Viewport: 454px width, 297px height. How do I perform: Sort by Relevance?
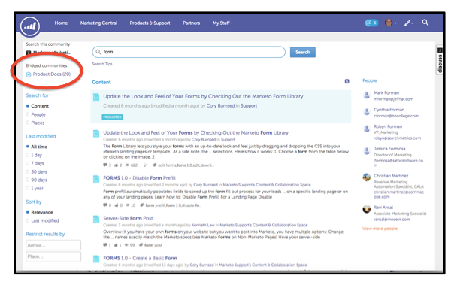point(28,212)
